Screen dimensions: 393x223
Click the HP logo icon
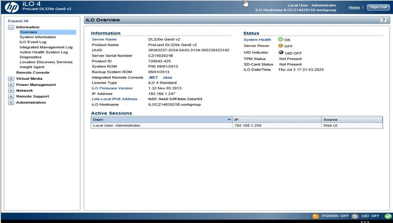coord(11,8)
